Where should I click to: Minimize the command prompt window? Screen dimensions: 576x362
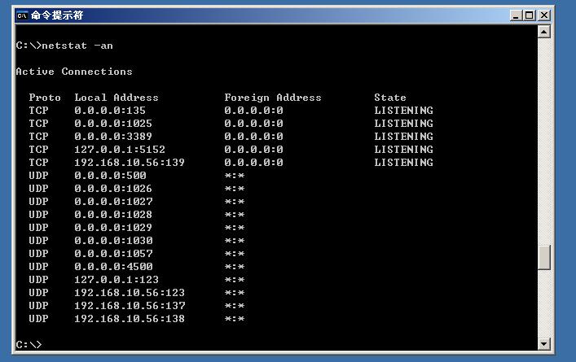coord(516,15)
